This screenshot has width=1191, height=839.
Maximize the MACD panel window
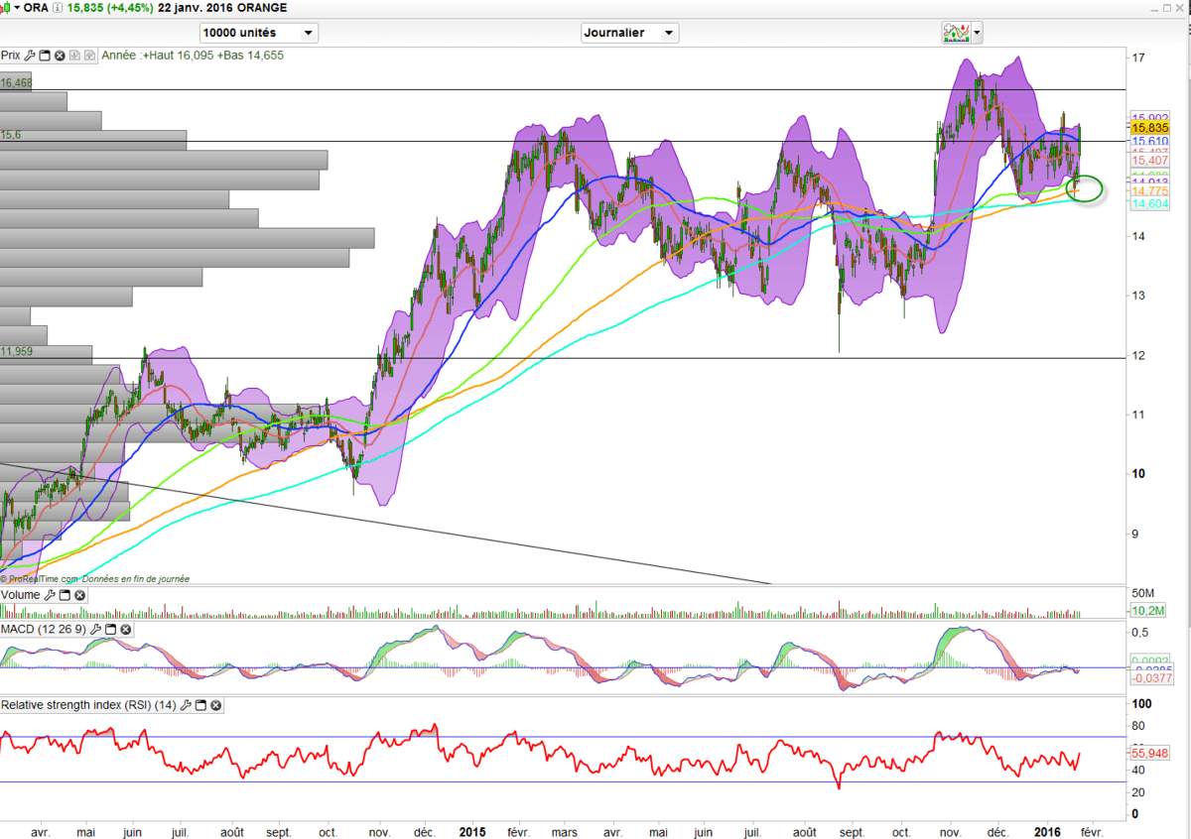tap(110, 630)
